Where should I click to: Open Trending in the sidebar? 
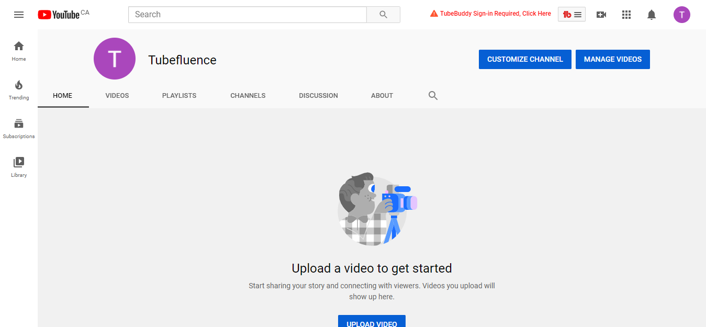pyautogui.click(x=19, y=90)
